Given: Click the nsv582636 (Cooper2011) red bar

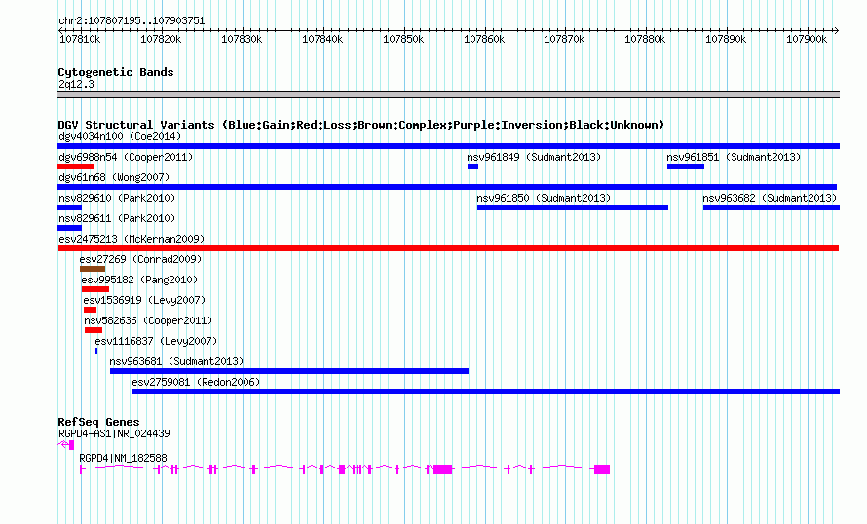Looking at the screenshot, I should click(94, 330).
